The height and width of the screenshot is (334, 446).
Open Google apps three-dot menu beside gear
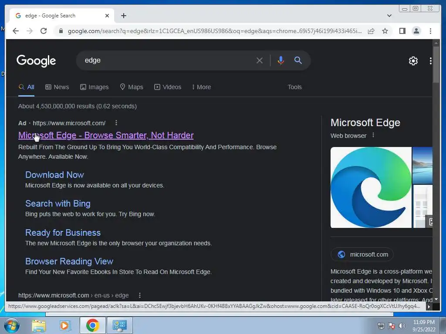click(430, 61)
